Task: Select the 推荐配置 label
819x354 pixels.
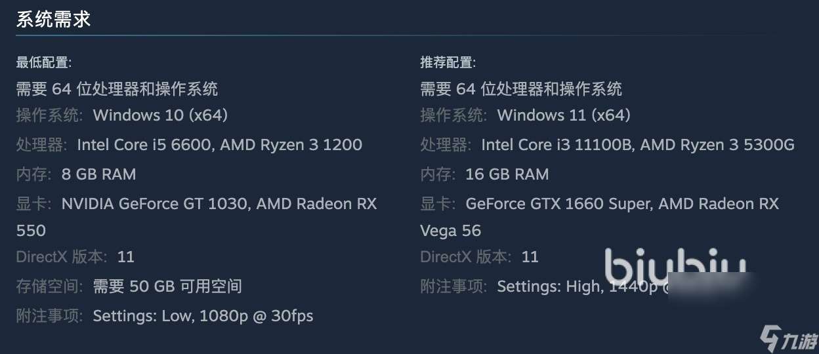Action: (448, 63)
